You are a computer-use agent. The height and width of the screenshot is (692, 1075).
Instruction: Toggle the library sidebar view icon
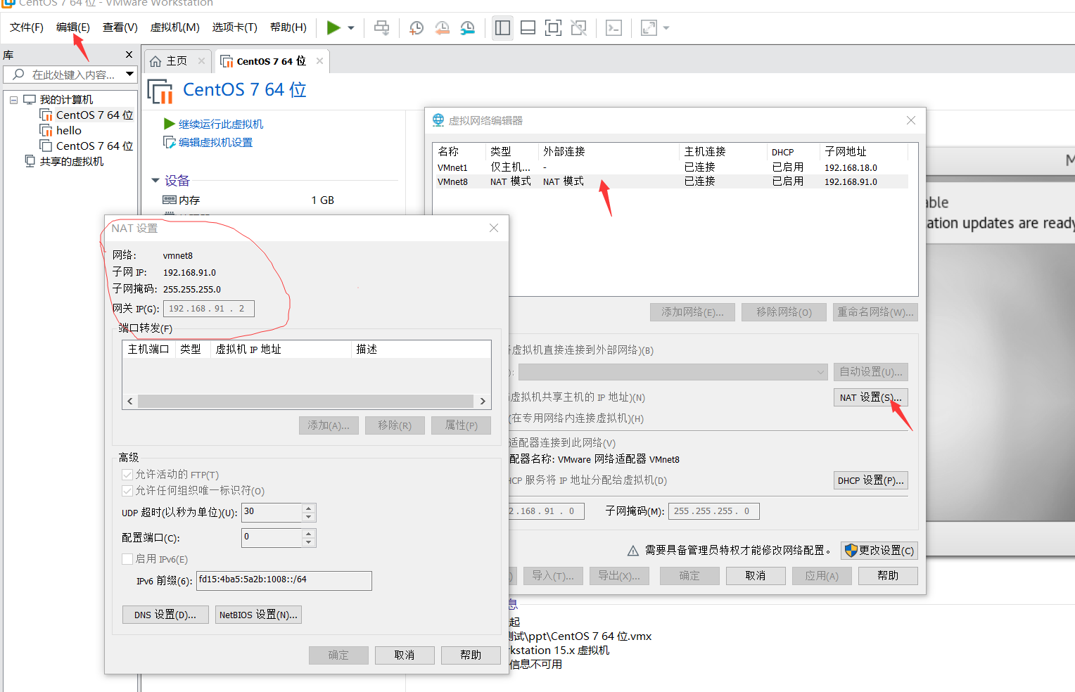click(502, 28)
